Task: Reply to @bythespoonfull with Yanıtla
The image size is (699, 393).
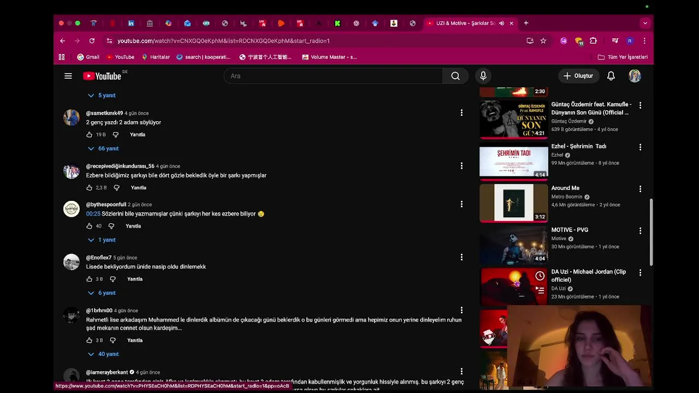Action: [x=133, y=226]
